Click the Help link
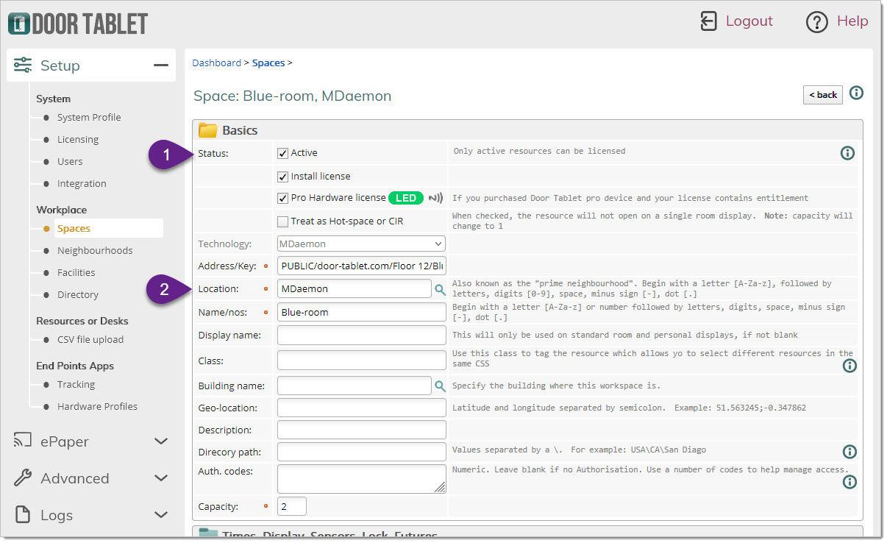 click(852, 21)
